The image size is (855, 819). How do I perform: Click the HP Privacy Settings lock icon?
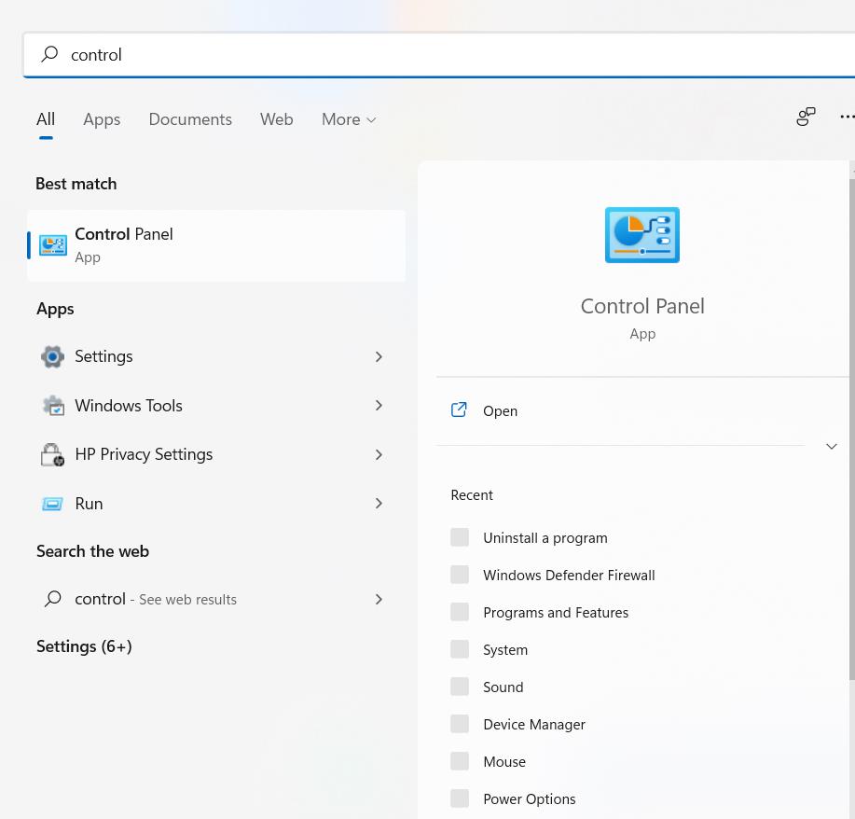click(x=52, y=454)
